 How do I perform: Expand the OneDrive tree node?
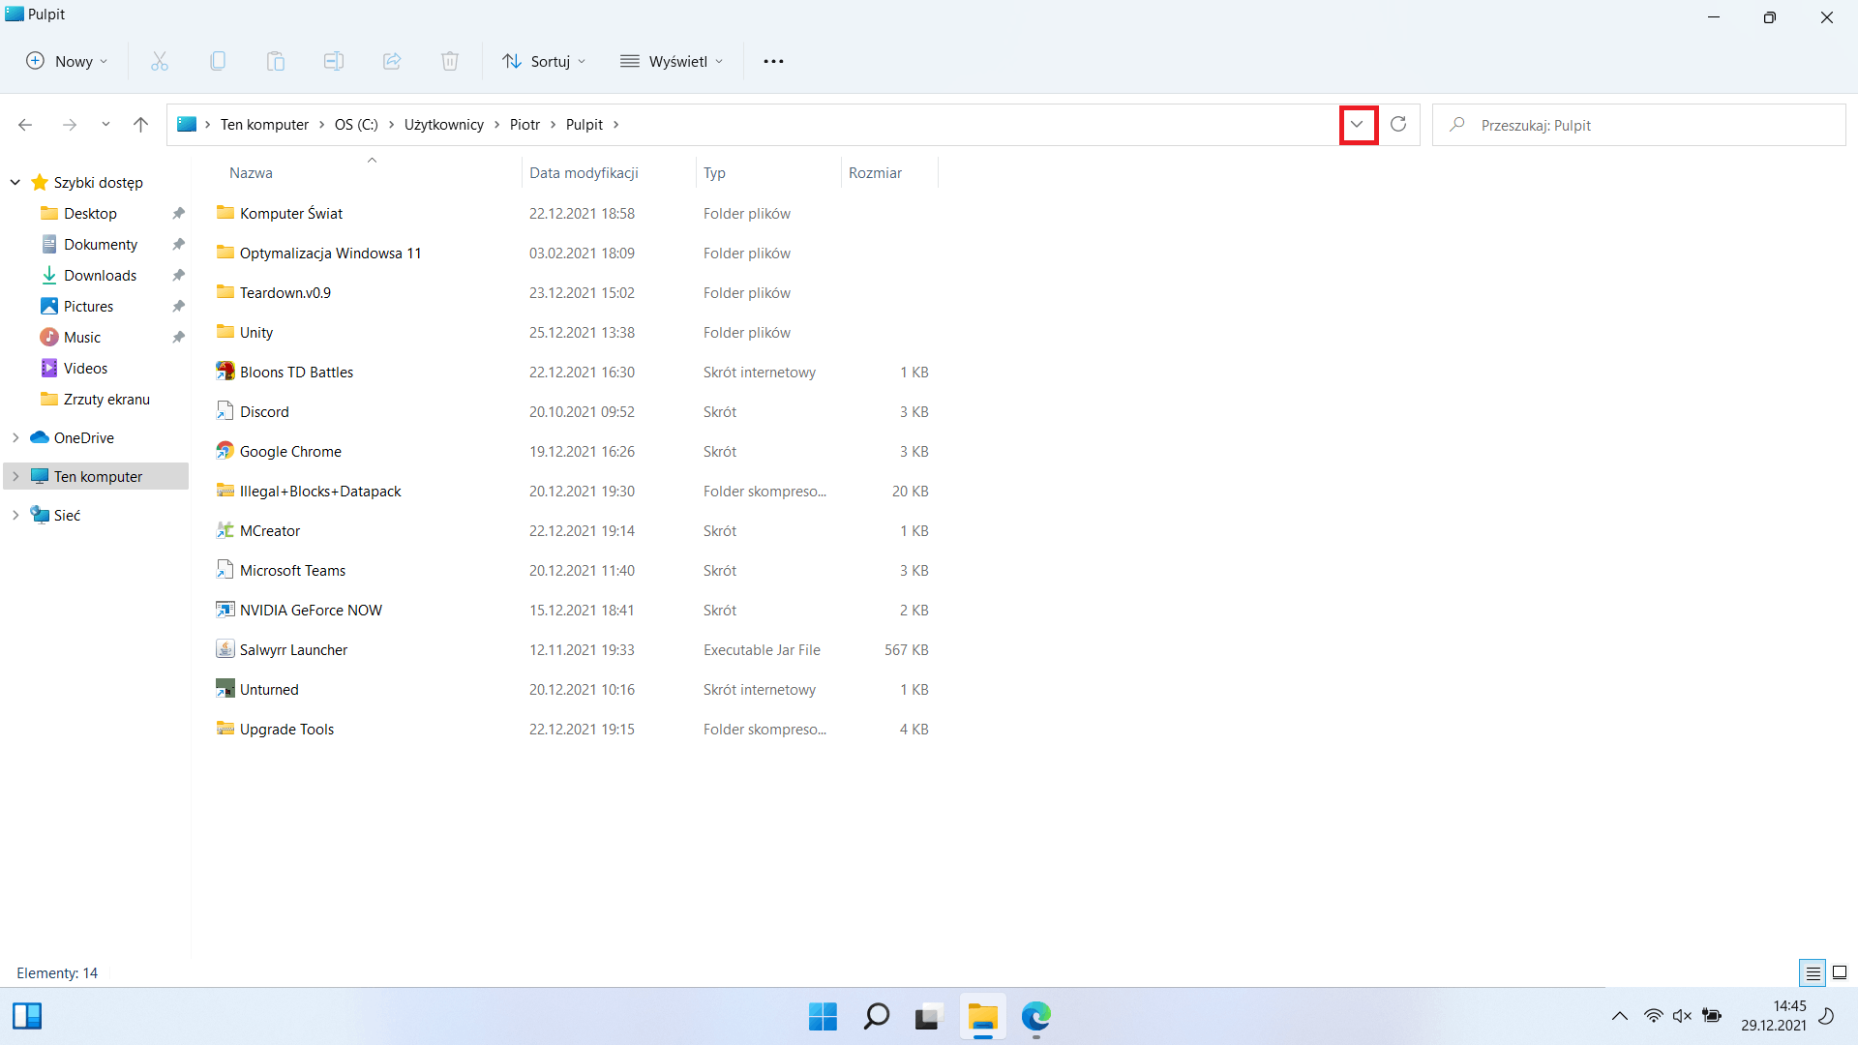(15, 437)
